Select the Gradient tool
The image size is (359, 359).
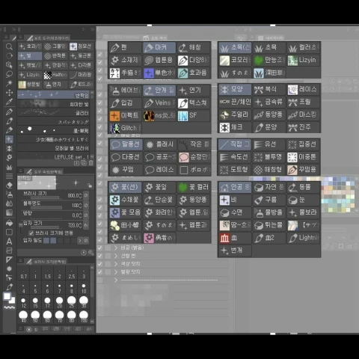[9, 212]
